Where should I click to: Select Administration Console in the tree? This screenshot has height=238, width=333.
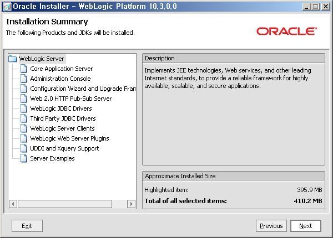coord(60,79)
